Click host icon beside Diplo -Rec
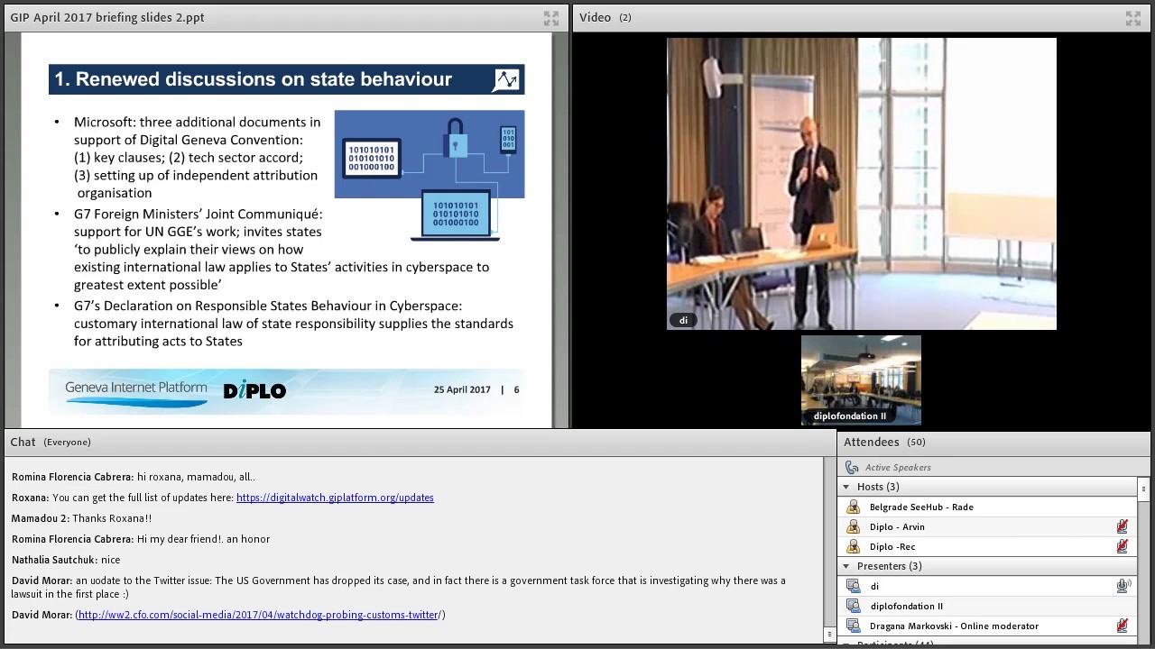 854,546
